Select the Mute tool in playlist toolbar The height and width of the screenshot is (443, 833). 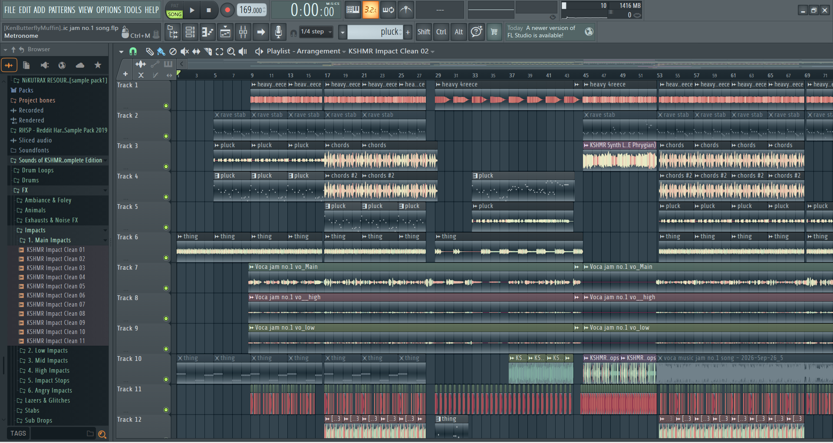pyautogui.click(x=184, y=52)
